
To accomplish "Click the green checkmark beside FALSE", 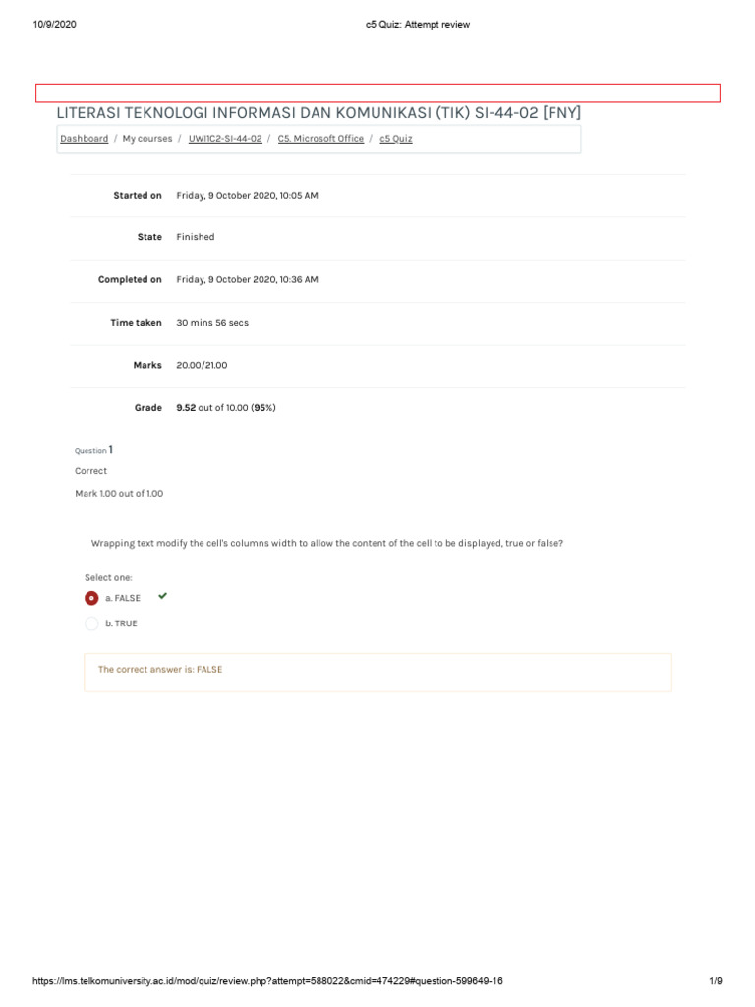I will [x=162, y=596].
